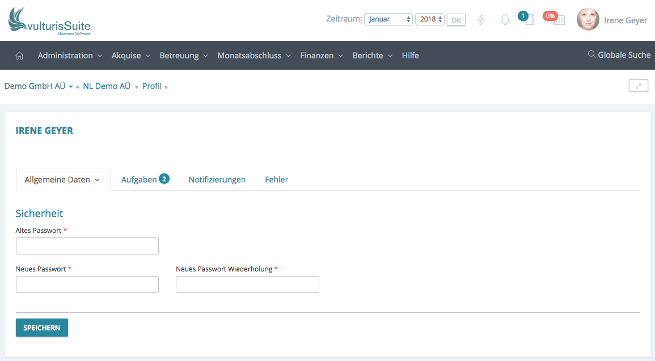Open the document icon with badge 1

click(529, 20)
